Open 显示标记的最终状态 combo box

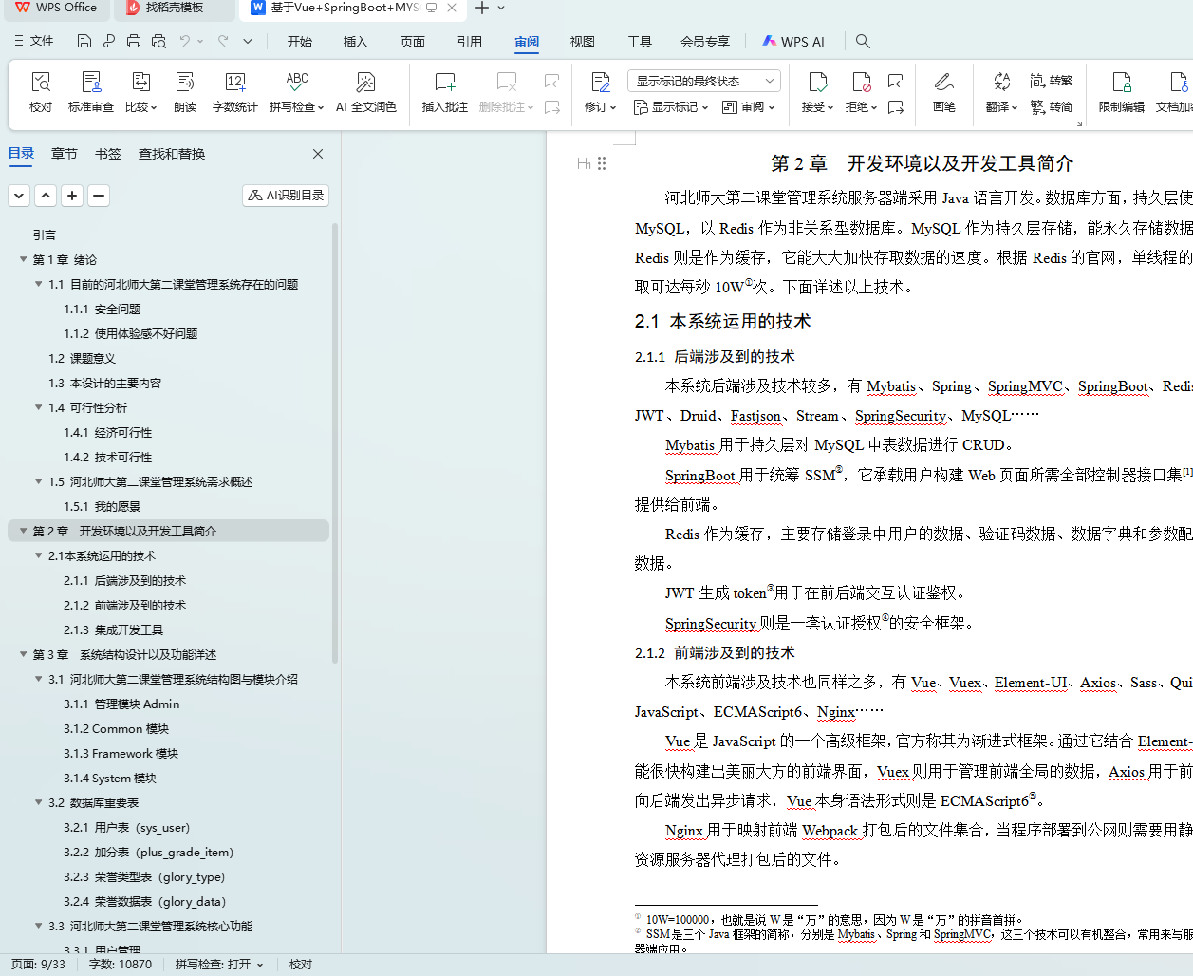point(704,81)
